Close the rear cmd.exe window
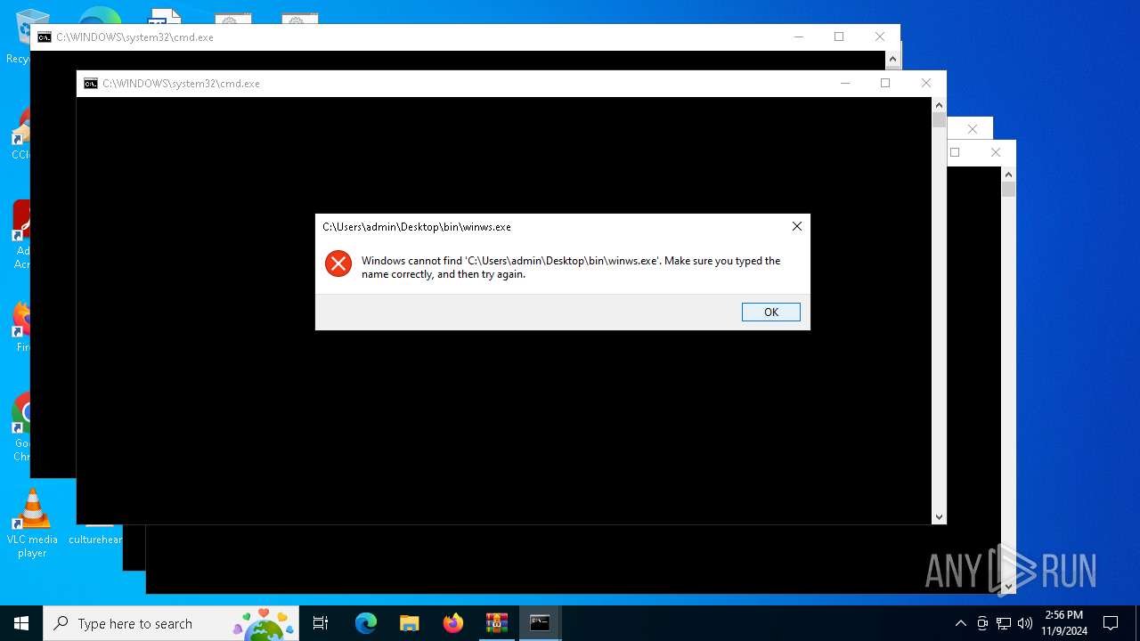This screenshot has height=641, width=1140. point(880,37)
